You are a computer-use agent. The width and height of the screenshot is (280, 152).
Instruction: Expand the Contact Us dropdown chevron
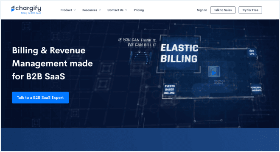pos(126,10)
